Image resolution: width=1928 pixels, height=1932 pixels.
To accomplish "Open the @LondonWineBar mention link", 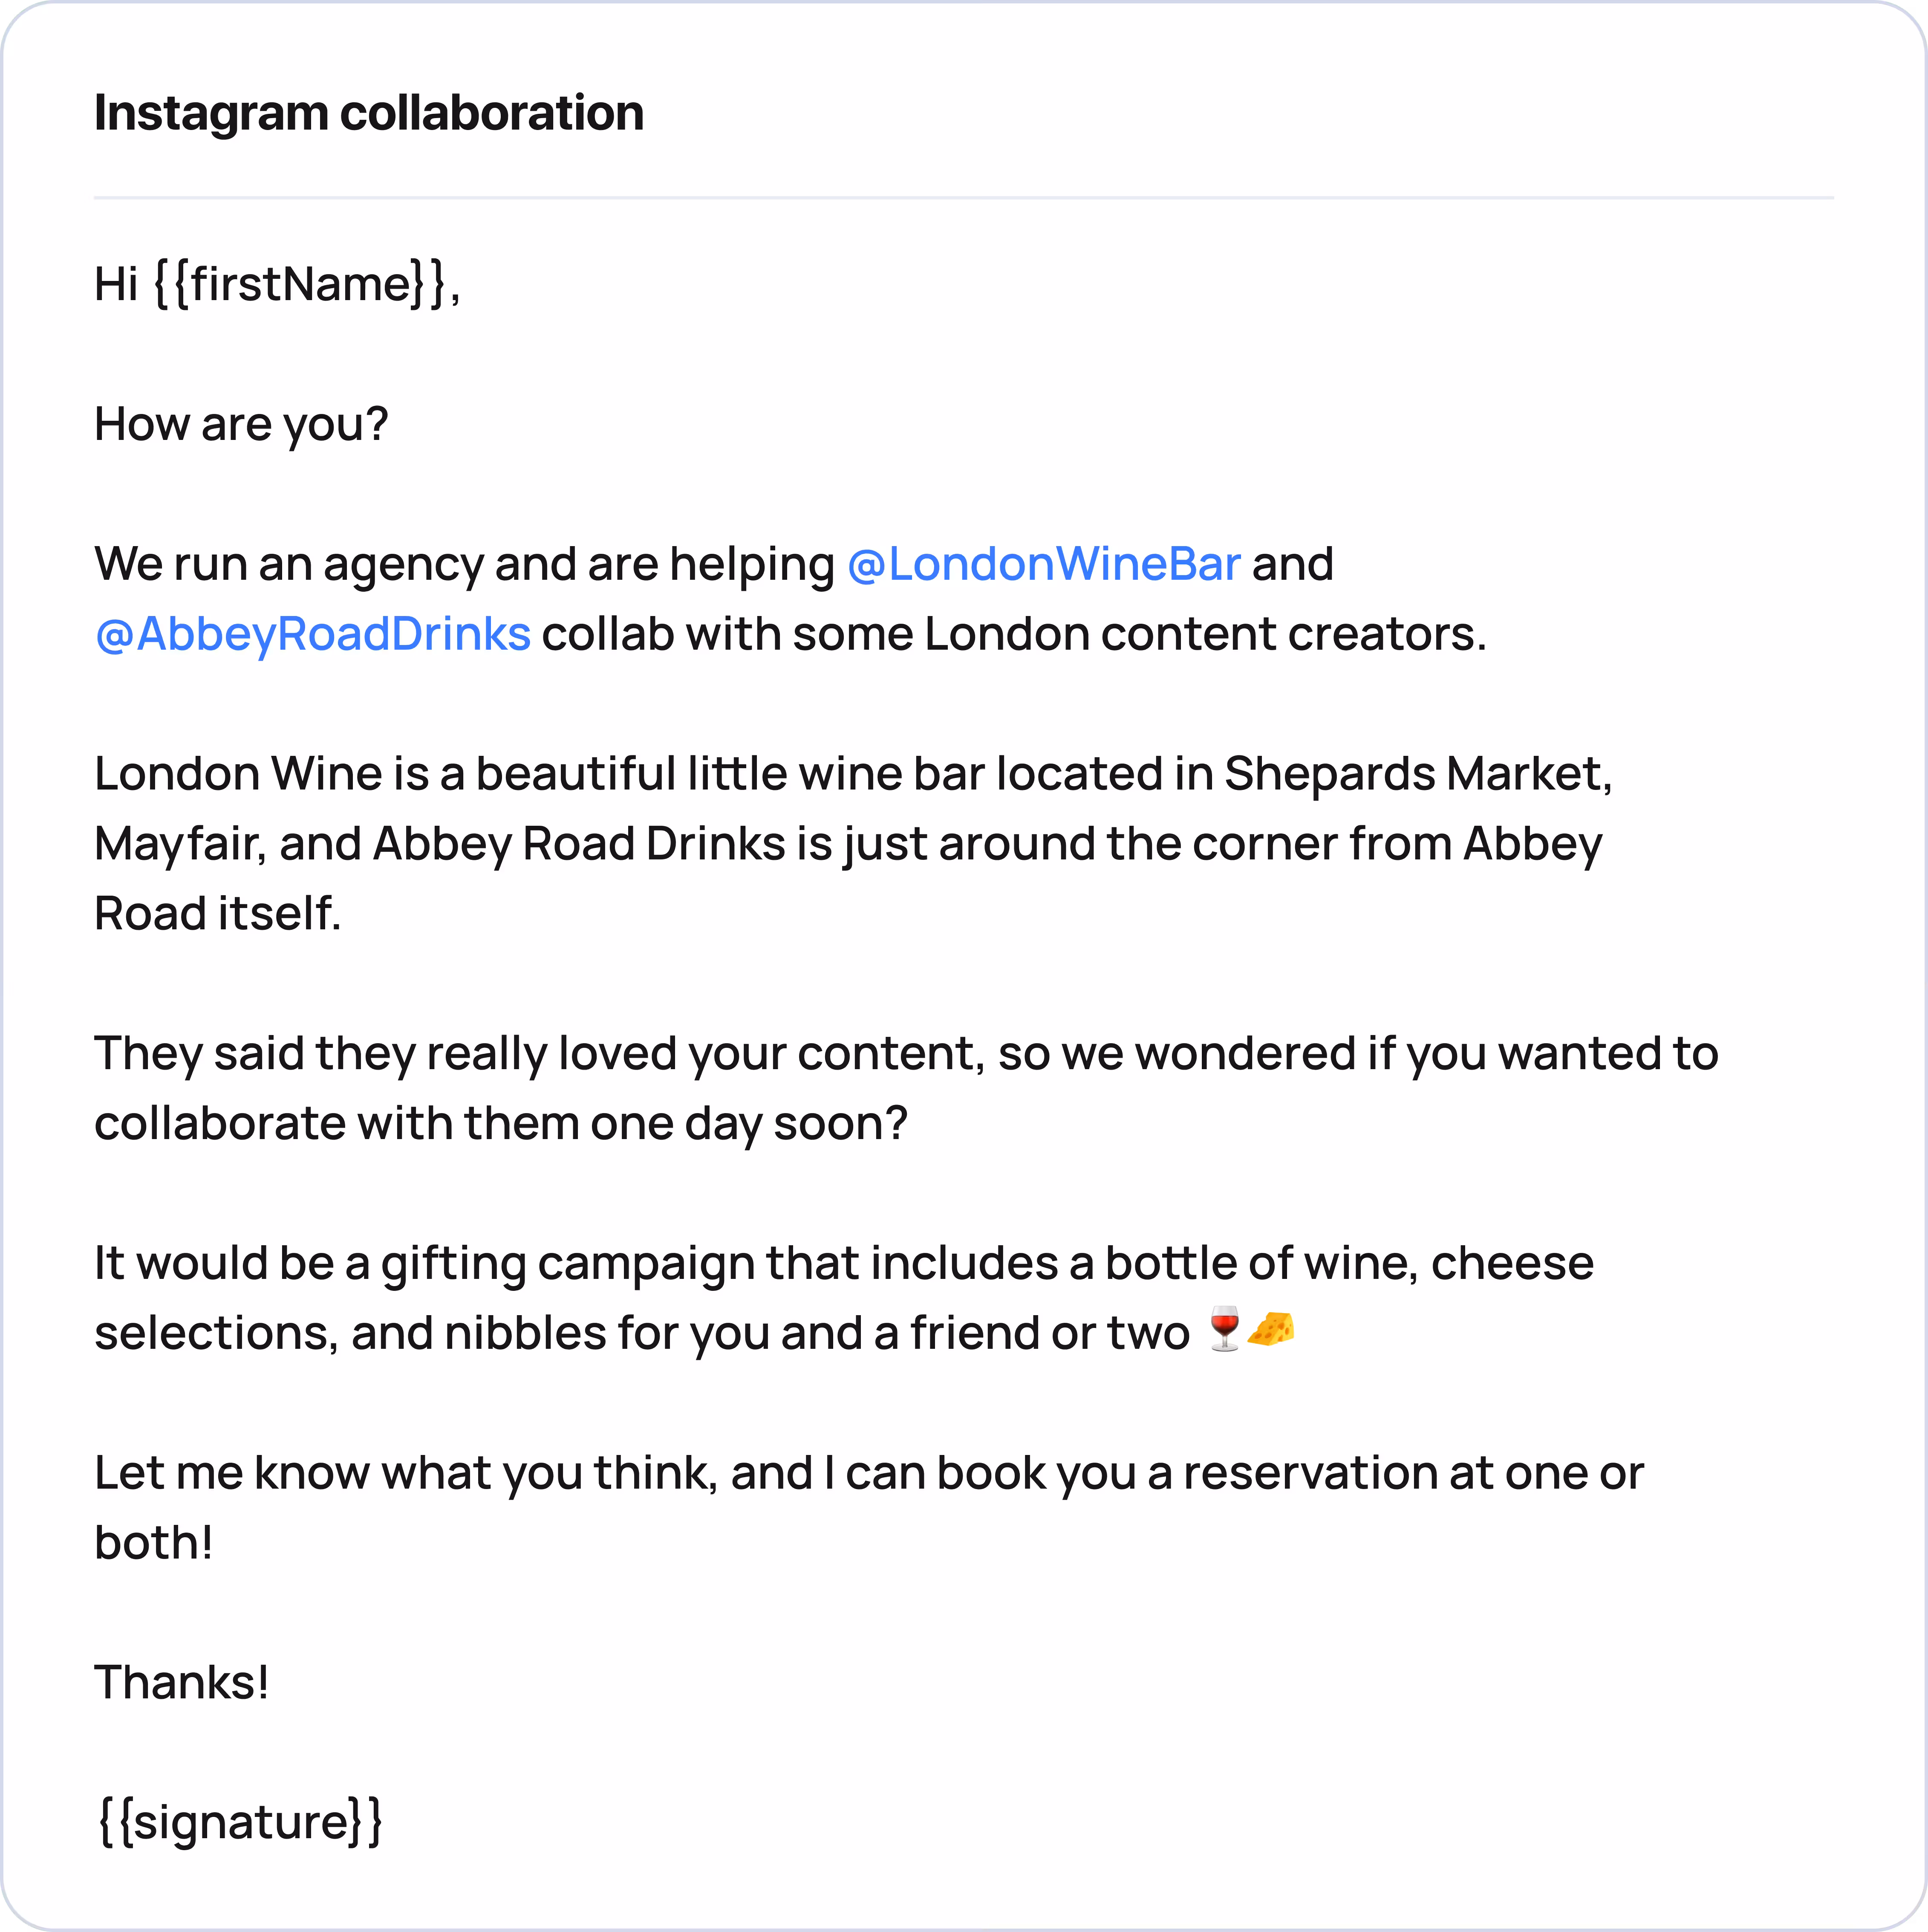I will (x=1042, y=564).
